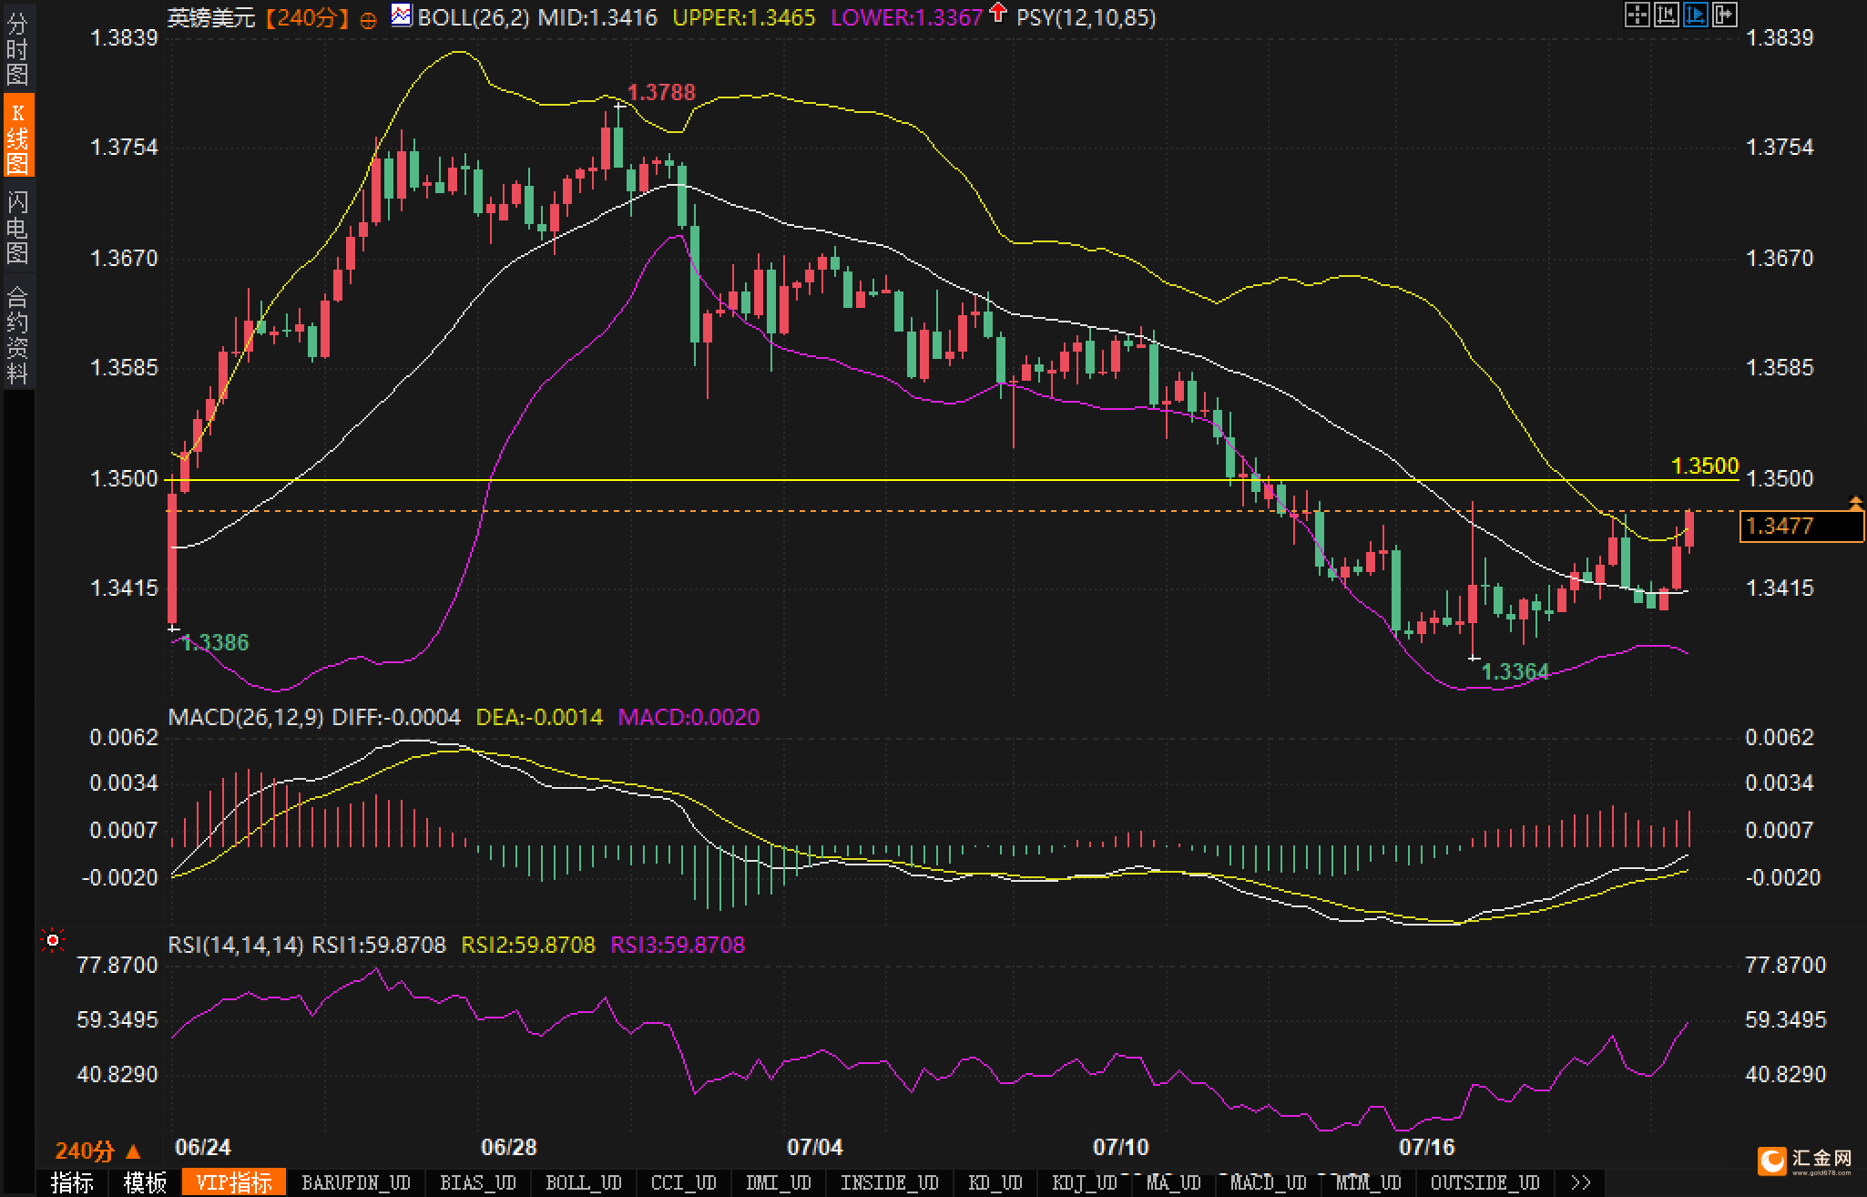Click the 汇金网 logo icon
This screenshot has width=1867, height=1197.
(x=1772, y=1161)
